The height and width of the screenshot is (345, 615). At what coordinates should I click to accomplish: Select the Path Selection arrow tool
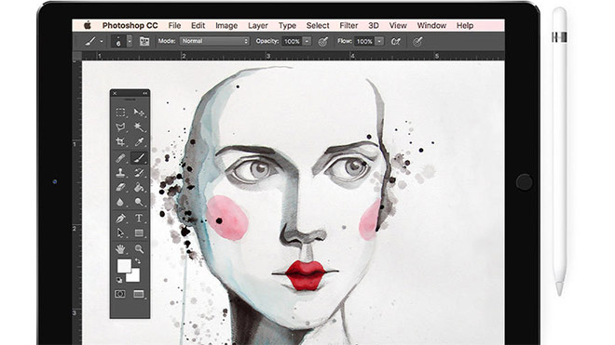pyautogui.click(x=120, y=233)
